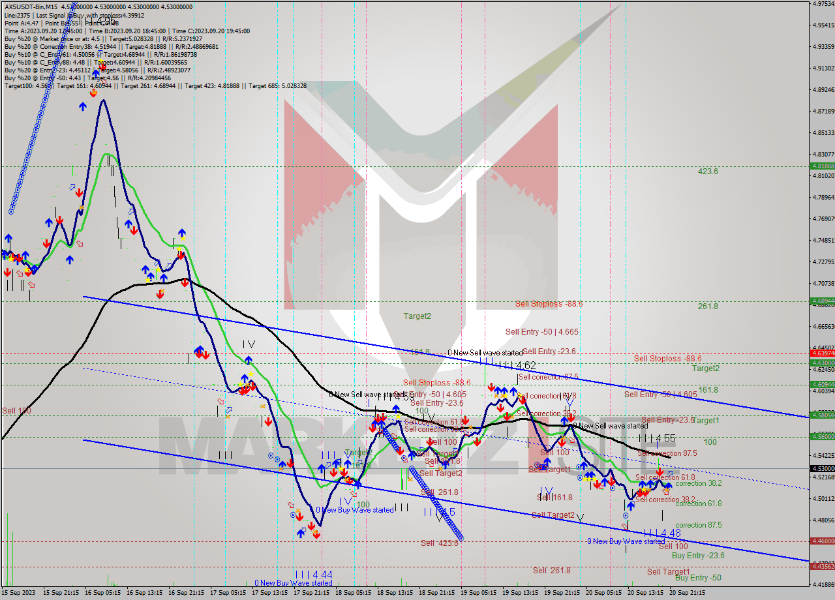Click the red 4.63974 price tag on axis
Image resolution: width=835 pixels, height=600 pixels.
point(823,353)
